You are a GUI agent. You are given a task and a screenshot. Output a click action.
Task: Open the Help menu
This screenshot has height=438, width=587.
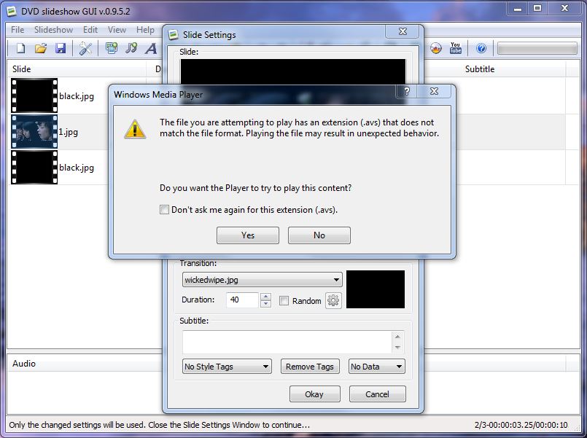[145, 30]
